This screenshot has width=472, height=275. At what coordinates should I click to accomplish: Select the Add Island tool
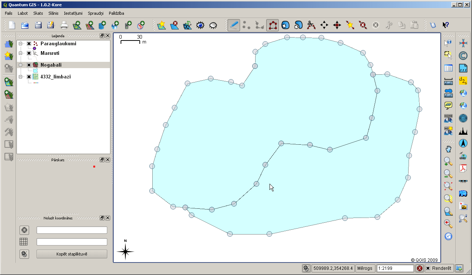click(x=298, y=25)
